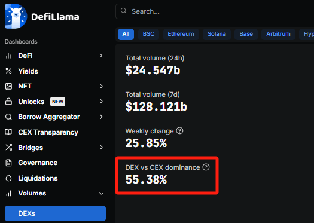Click the DeFi bar chart icon
Screen dimensions: 314x223
coord(8,56)
